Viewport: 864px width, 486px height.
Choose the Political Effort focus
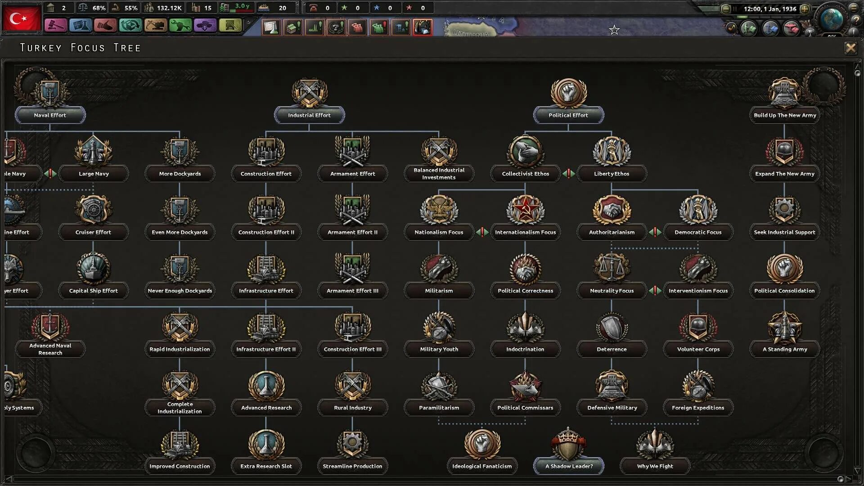coord(568,115)
